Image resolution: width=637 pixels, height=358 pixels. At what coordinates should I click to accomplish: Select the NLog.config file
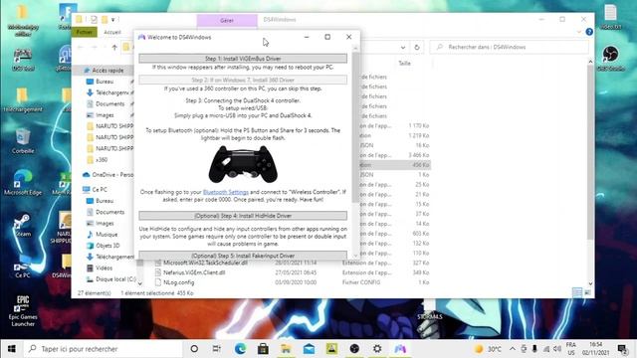click(179, 282)
